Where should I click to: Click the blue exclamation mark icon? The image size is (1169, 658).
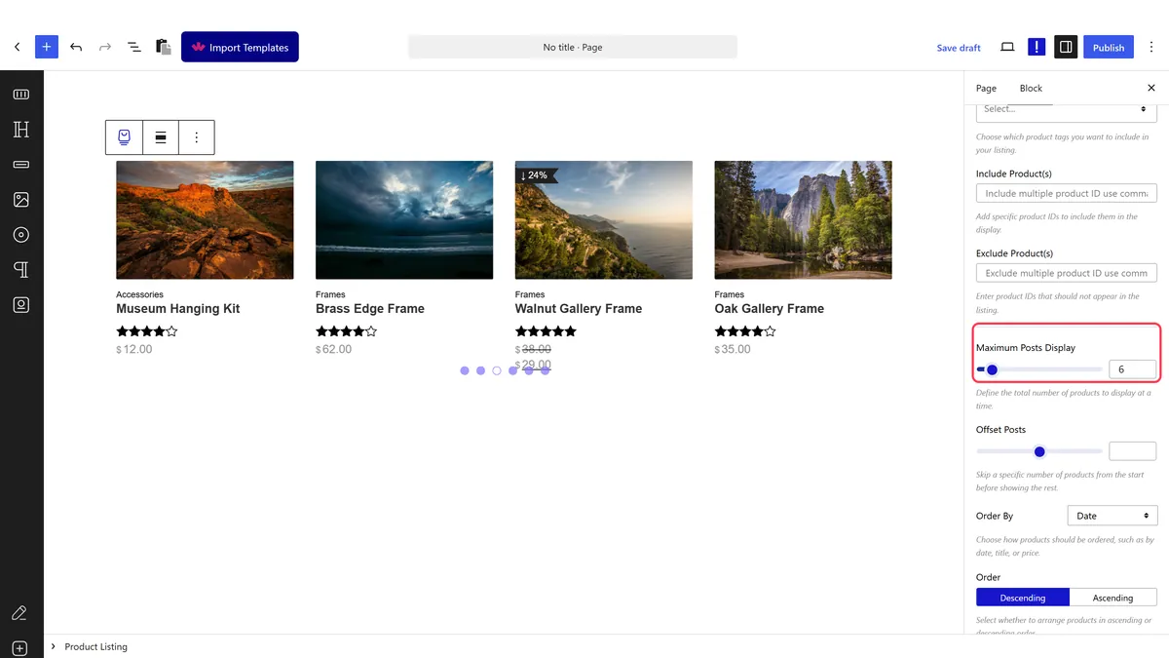(1037, 47)
